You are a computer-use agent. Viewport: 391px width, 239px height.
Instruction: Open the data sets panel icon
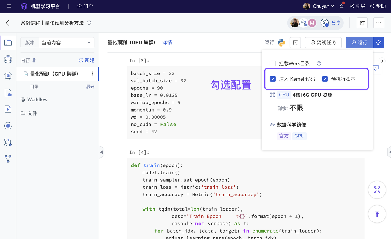[8, 59]
